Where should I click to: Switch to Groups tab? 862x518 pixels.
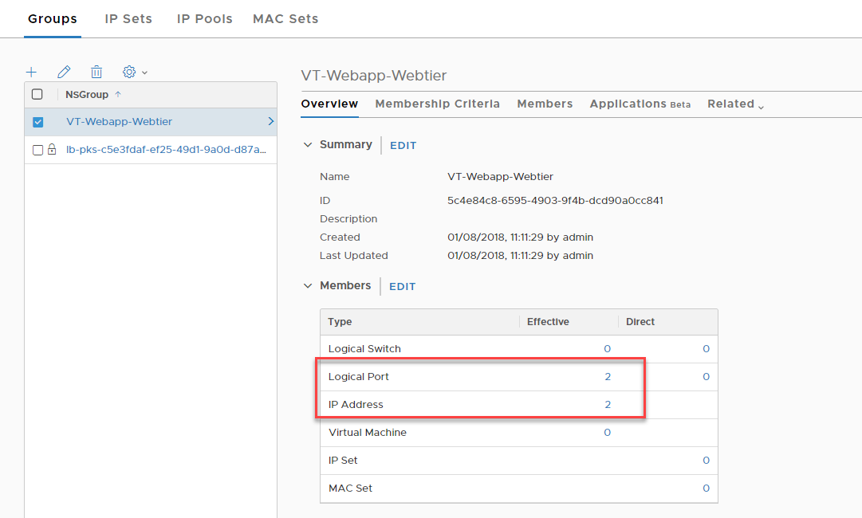tap(53, 18)
